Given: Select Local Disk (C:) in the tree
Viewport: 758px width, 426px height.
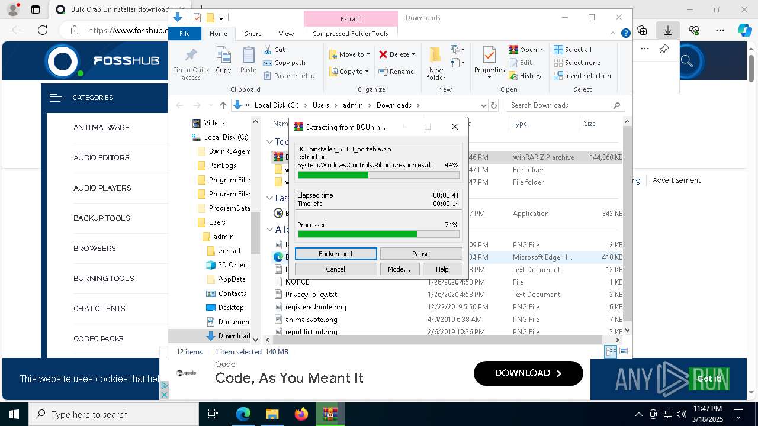Looking at the screenshot, I should pyautogui.click(x=220, y=137).
